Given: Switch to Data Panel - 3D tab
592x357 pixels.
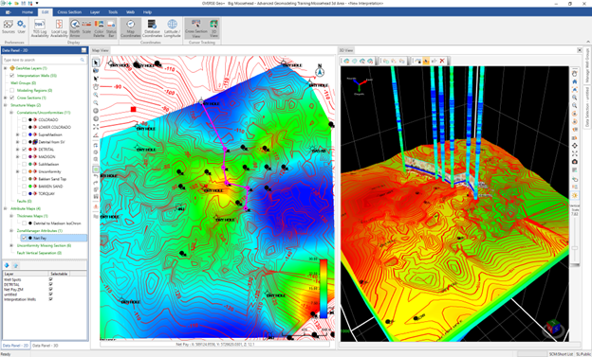Looking at the screenshot, I should [45, 346].
